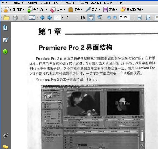
Task: Click the print icon
Action: (x=15, y=17)
